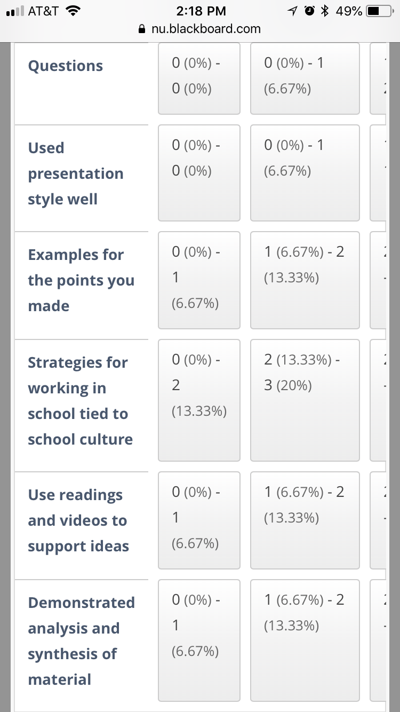Screen dimensions: 400x712
Task: Select the Strategies row 2 (13.33%) - 3 (20%) cell
Action: (x=305, y=400)
